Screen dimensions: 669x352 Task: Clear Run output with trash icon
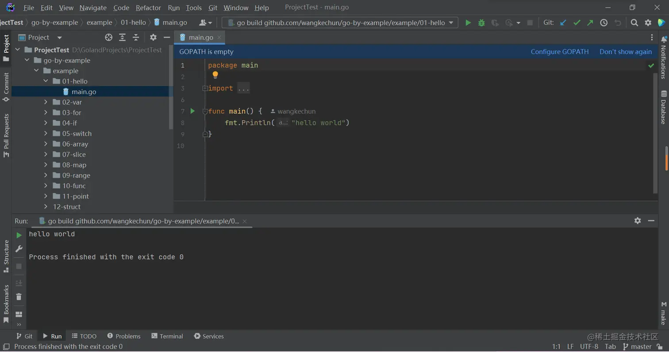19,297
